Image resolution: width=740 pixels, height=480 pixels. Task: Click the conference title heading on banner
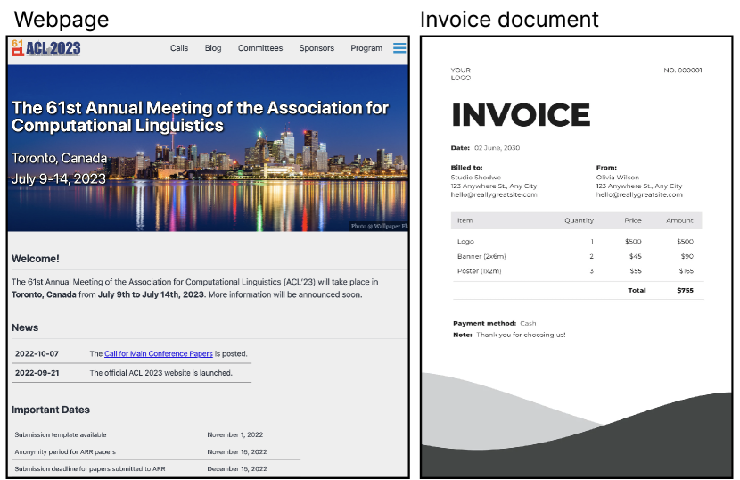click(200, 117)
